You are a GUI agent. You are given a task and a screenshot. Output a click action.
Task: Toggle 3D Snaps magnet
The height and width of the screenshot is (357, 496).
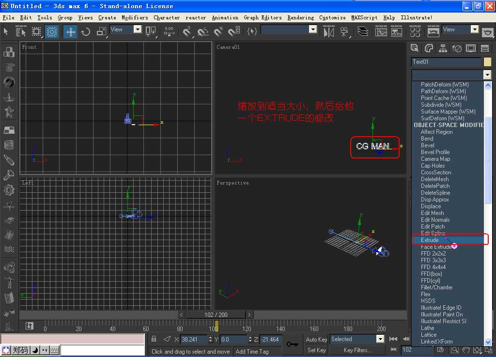click(187, 31)
